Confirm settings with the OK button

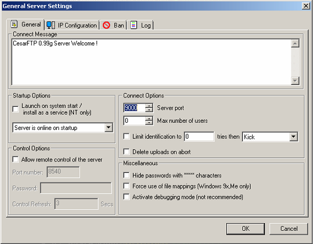point(246,229)
